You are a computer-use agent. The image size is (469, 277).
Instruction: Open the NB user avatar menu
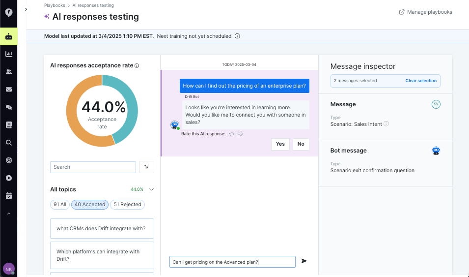[x=9, y=269]
